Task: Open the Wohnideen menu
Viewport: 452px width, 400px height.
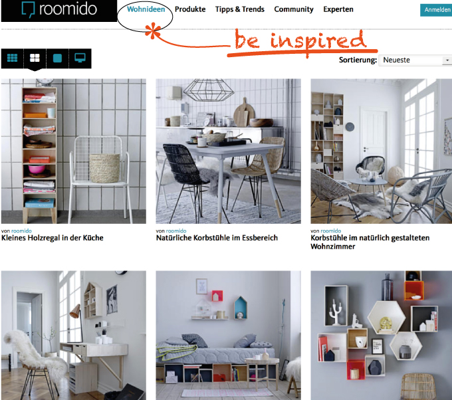Action: 146,9
